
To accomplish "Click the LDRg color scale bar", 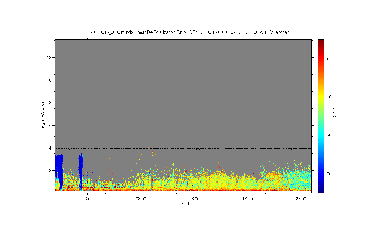I will pos(321,116).
